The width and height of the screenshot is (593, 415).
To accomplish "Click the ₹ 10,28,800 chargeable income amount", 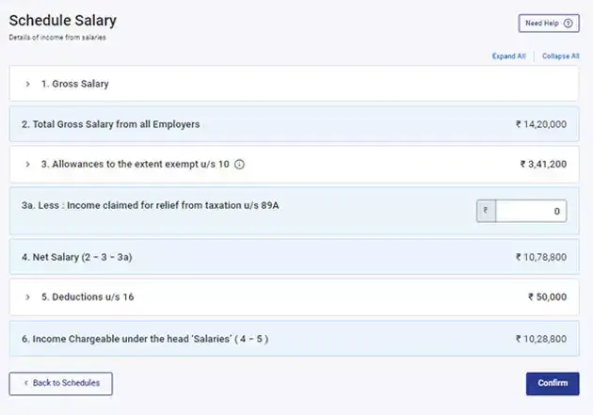I will pos(540,338).
